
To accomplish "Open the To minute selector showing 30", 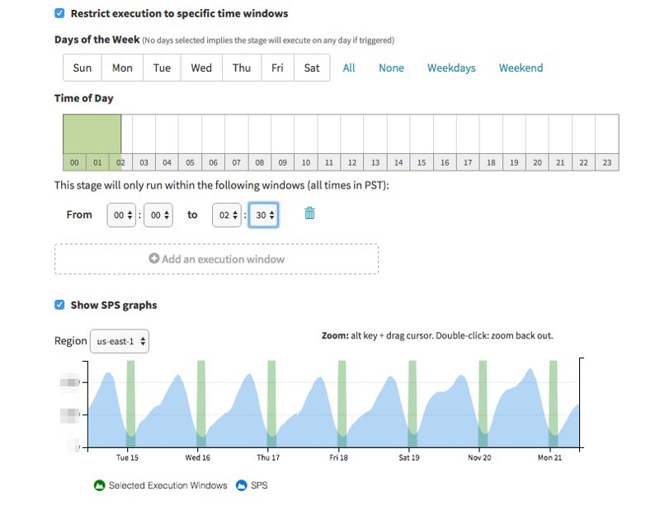I will (x=263, y=215).
